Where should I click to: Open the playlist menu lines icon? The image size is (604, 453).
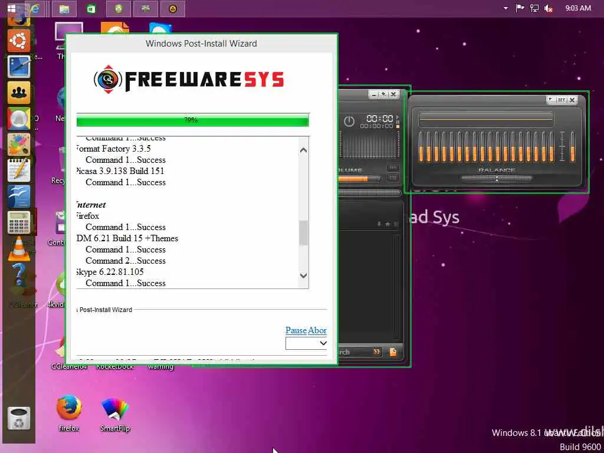point(396,224)
